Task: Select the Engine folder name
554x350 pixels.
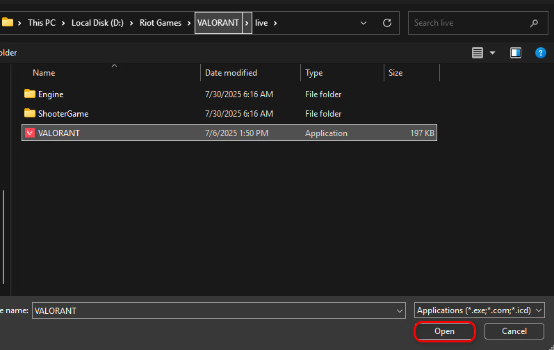Action: [x=51, y=94]
